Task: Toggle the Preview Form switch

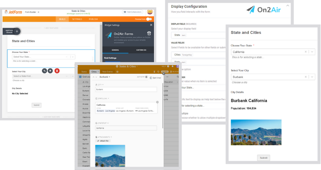Action: coord(149,19)
